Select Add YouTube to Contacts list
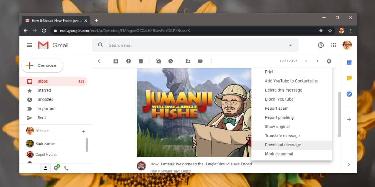The height and width of the screenshot is (187, 375). [x=292, y=81]
